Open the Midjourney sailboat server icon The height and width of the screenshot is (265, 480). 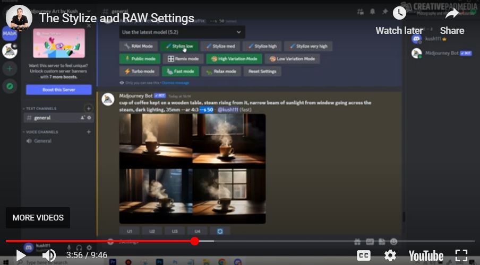click(10, 51)
